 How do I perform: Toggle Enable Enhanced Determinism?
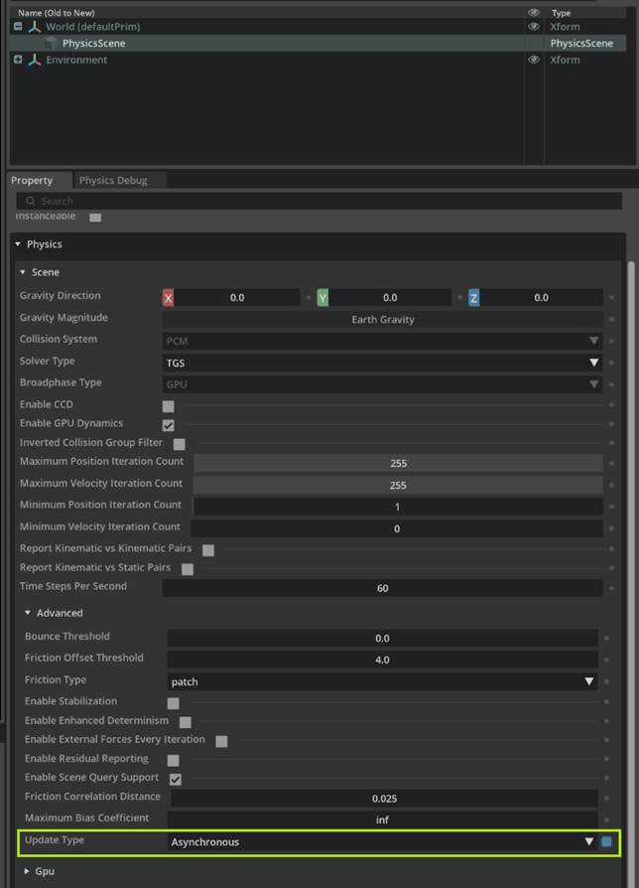coord(185,722)
